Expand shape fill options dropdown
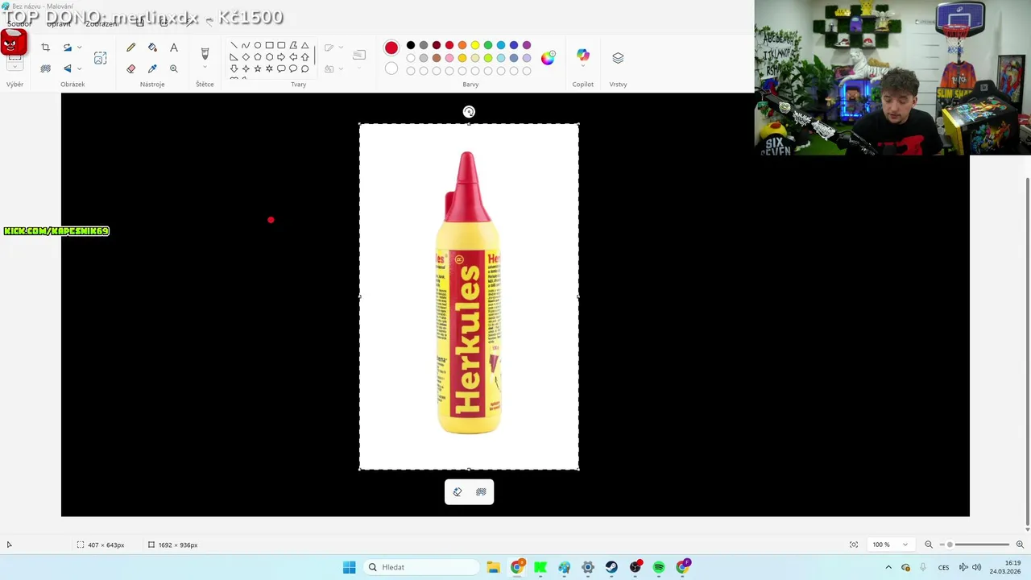This screenshot has width=1031, height=580. (340, 68)
